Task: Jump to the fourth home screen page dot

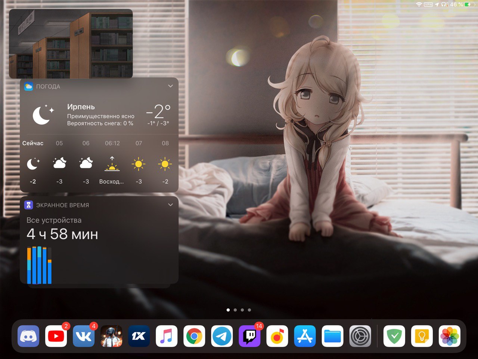Action: [x=249, y=310]
